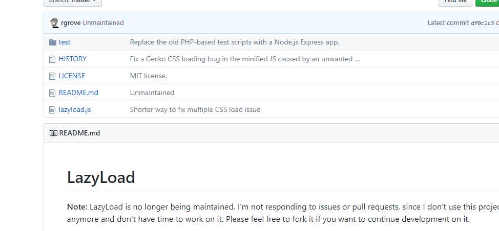Open the HISTORY file
Image resolution: width=499 pixels, height=231 pixels.
pos(73,59)
